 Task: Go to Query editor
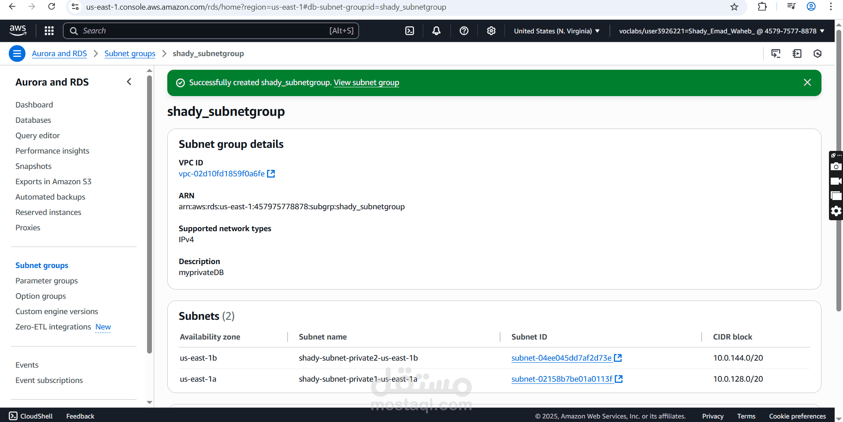pyautogui.click(x=38, y=136)
